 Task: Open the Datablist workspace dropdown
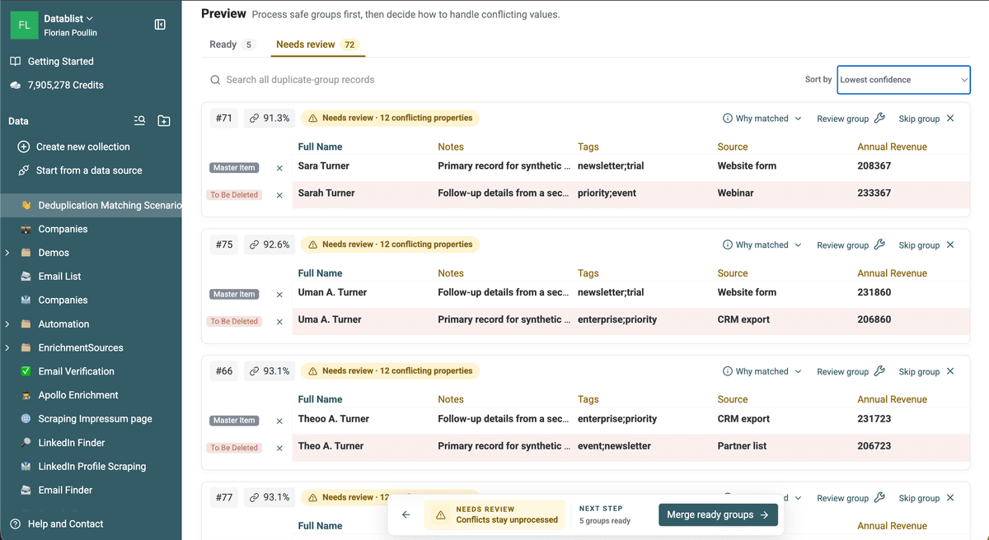(68, 18)
